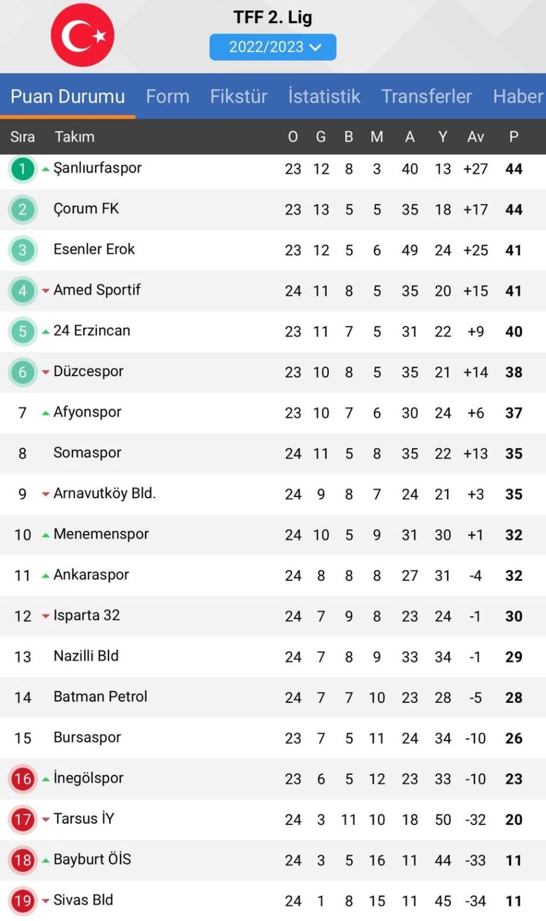Open the Menemenspor team link

pos(101,534)
